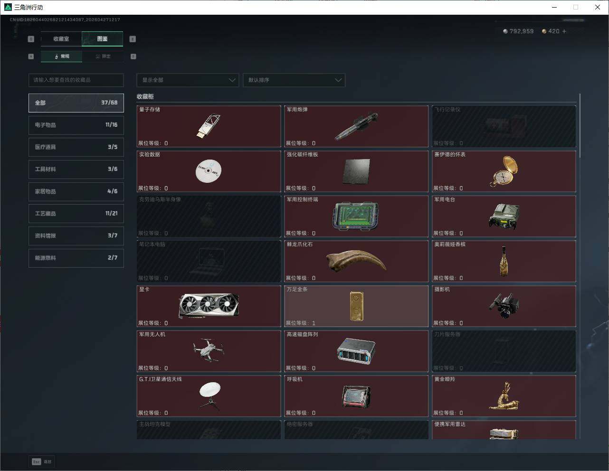
Task: Open the 显示全部 filter dropdown
Action: (188, 80)
